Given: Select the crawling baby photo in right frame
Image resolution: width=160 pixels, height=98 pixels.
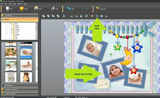Looking at the screenshot, I should (x=135, y=78).
